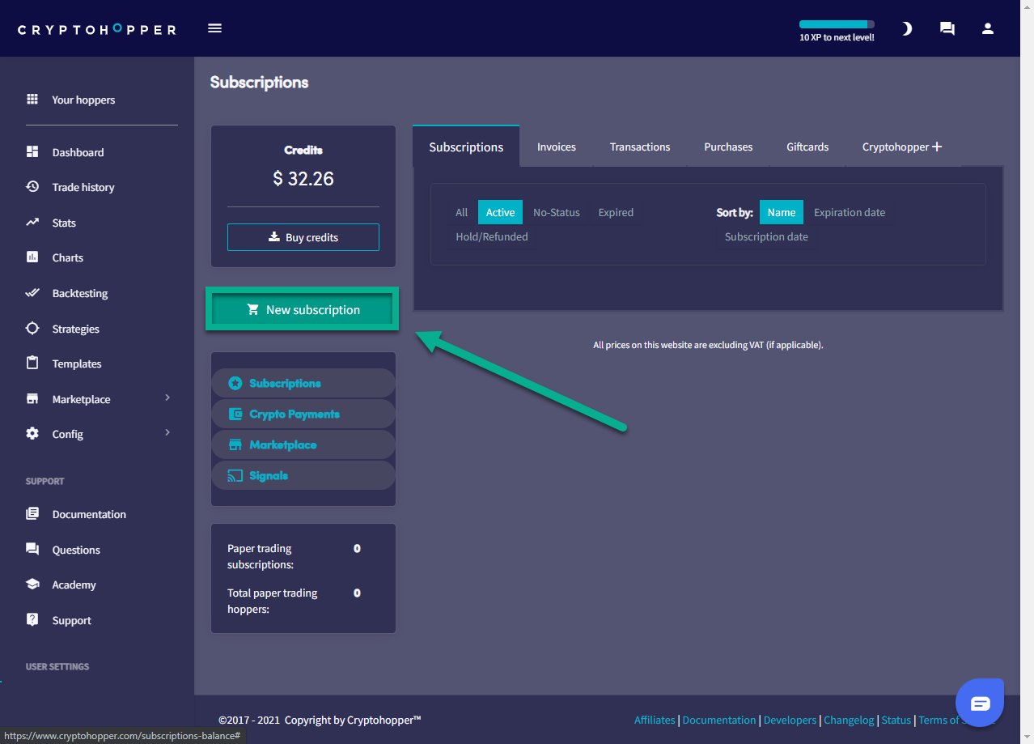Open the hamburger menu icon
Screen dimensions: 1034x744
(214, 28)
